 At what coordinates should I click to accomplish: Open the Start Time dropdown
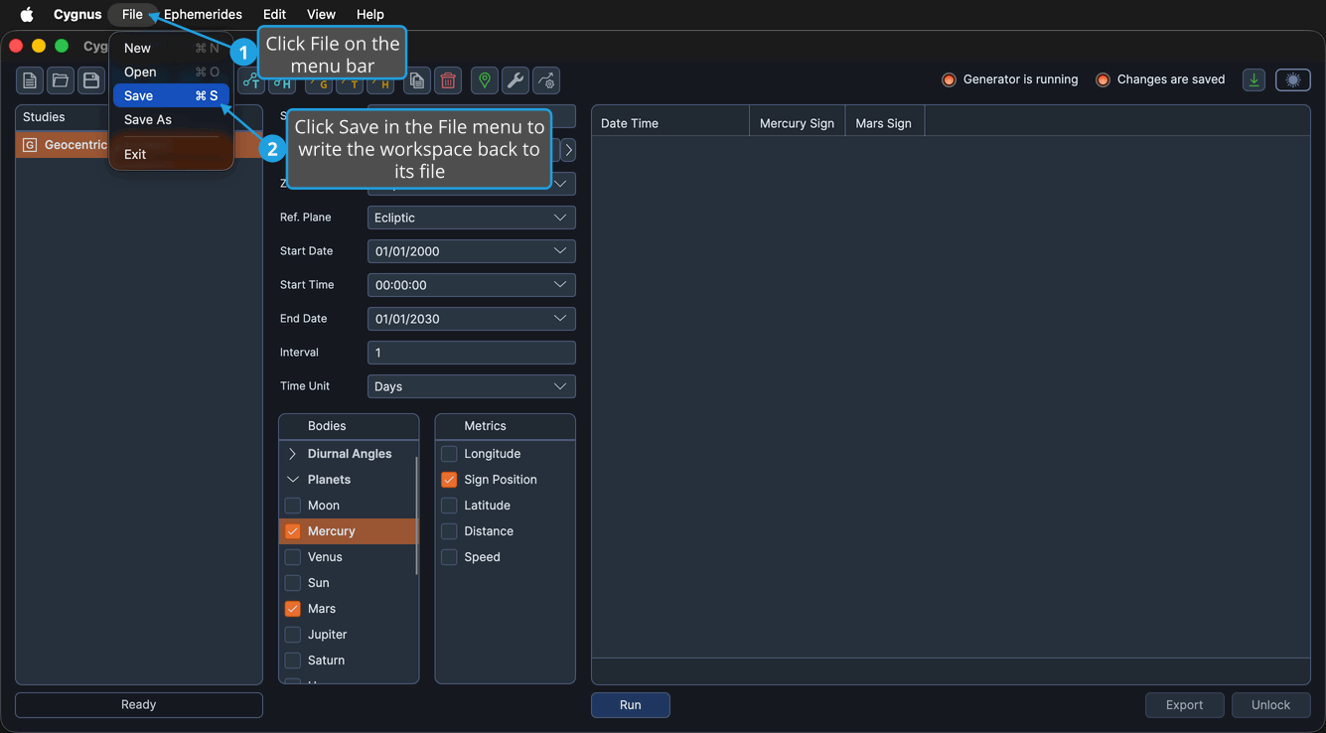(x=472, y=285)
